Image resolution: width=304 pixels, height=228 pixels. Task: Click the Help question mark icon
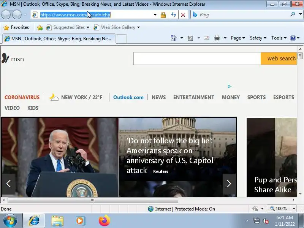[x=293, y=38]
